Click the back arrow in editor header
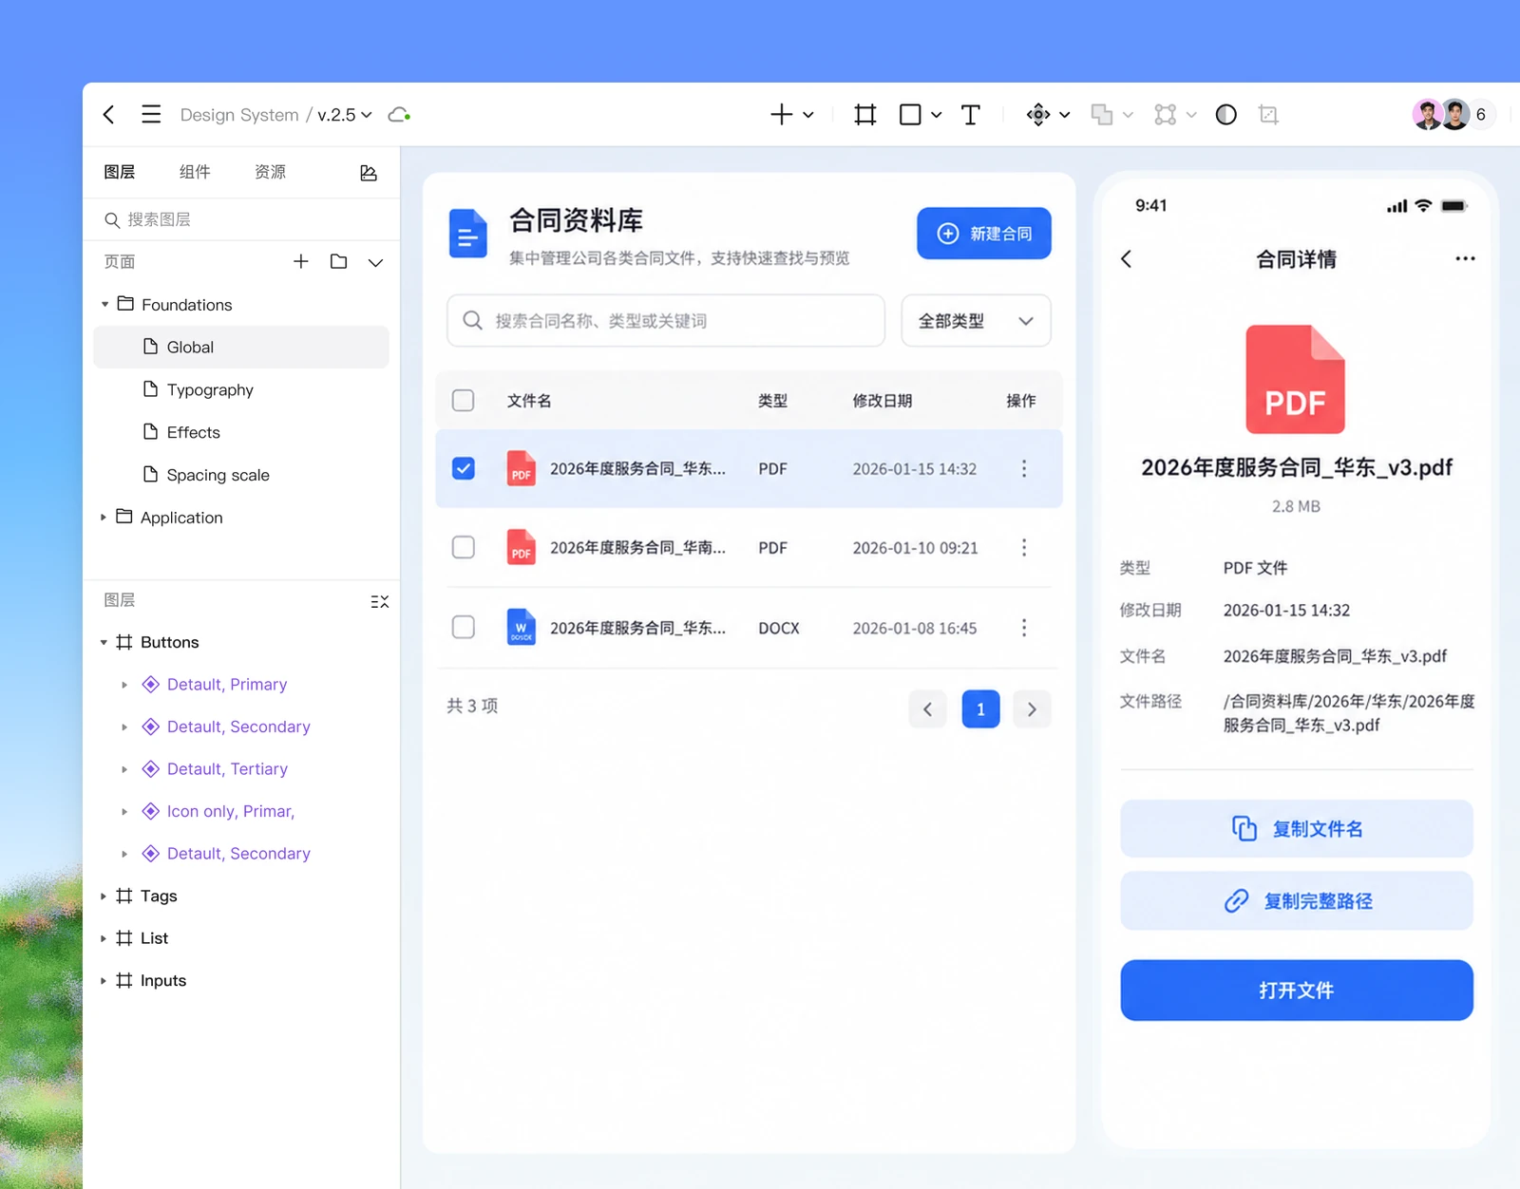 (109, 115)
